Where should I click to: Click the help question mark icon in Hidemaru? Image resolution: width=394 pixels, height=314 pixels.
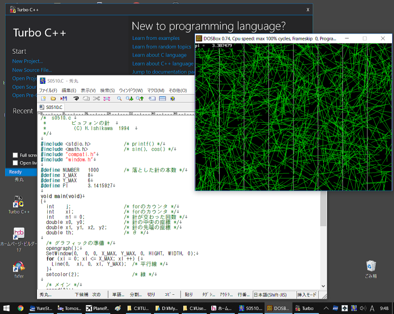click(x=172, y=99)
